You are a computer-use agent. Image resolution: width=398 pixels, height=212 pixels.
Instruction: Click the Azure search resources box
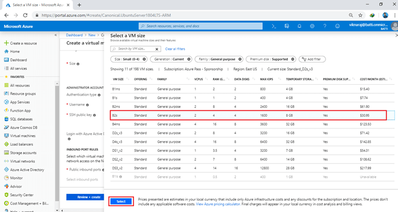[201, 26]
